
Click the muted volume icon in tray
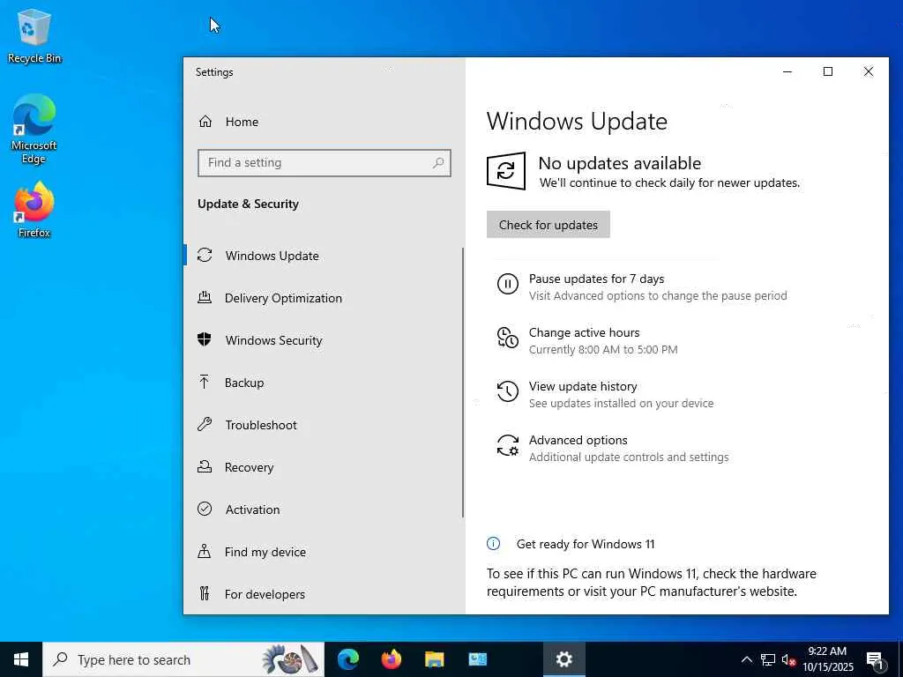788,659
